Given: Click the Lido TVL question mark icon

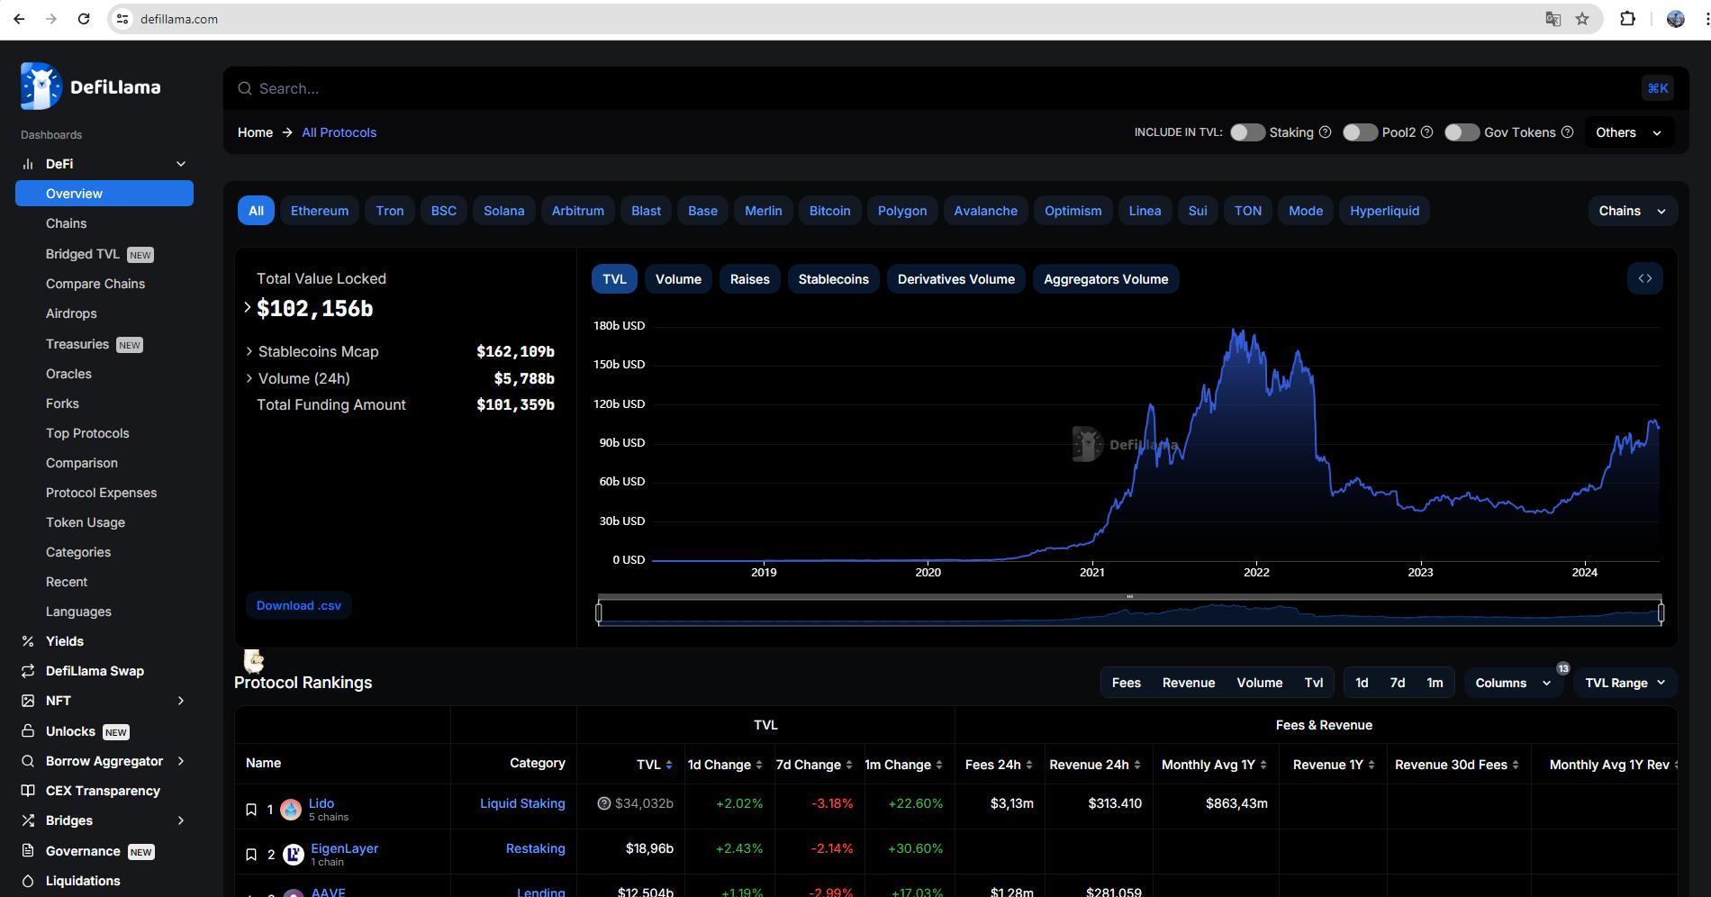Looking at the screenshot, I should (x=604, y=803).
